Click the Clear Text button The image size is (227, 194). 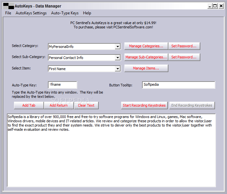(x=86, y=105)
